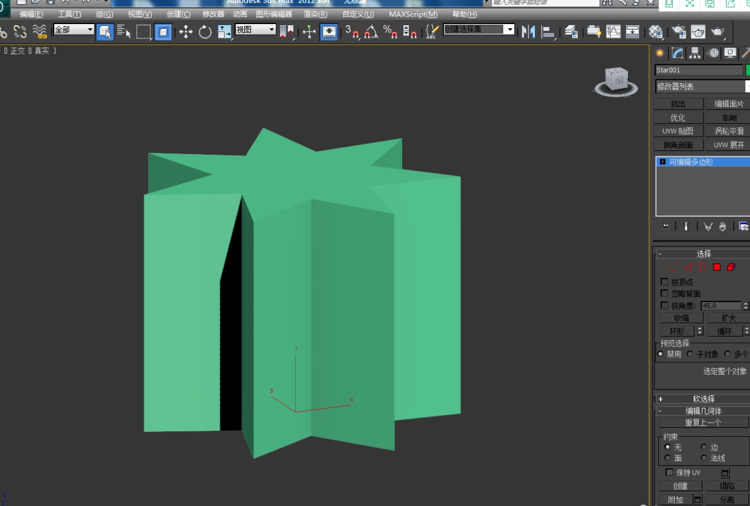The width and height of the screenshot is (750, 506).
Task: Click the 涡轮平滑 modifier button
Action: (x=729, y=131)
